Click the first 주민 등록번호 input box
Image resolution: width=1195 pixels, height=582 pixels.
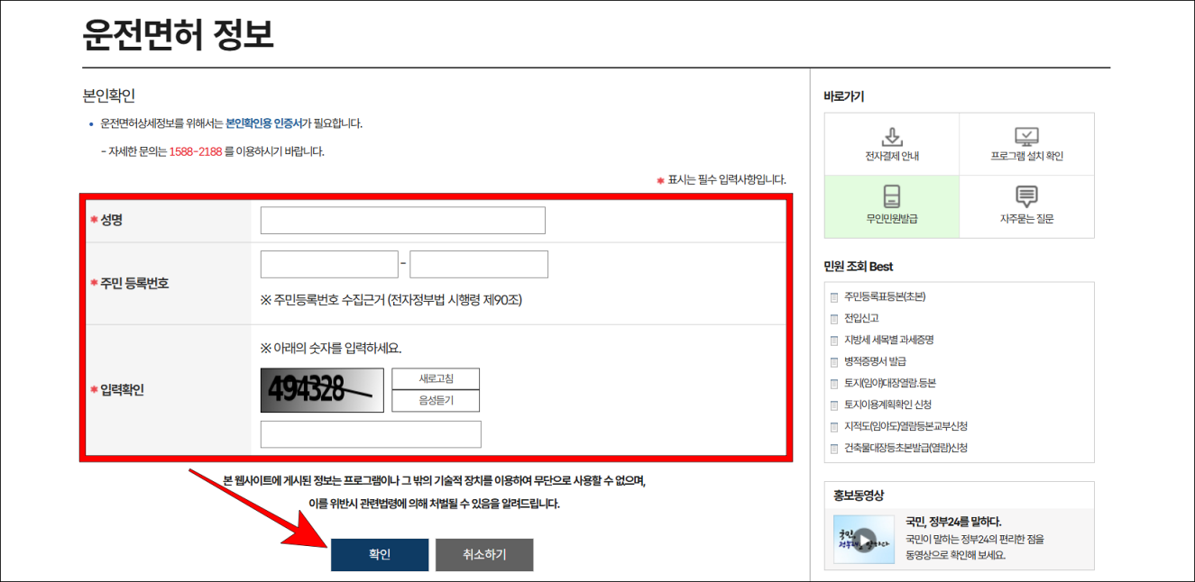coord(329,263)
